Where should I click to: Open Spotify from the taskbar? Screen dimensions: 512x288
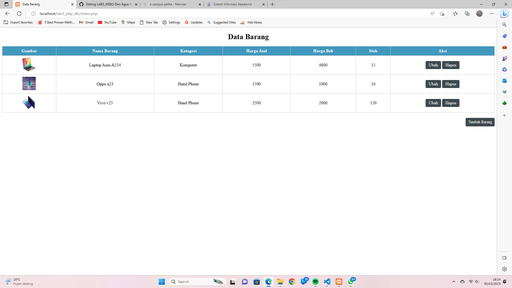coord(316,282)
